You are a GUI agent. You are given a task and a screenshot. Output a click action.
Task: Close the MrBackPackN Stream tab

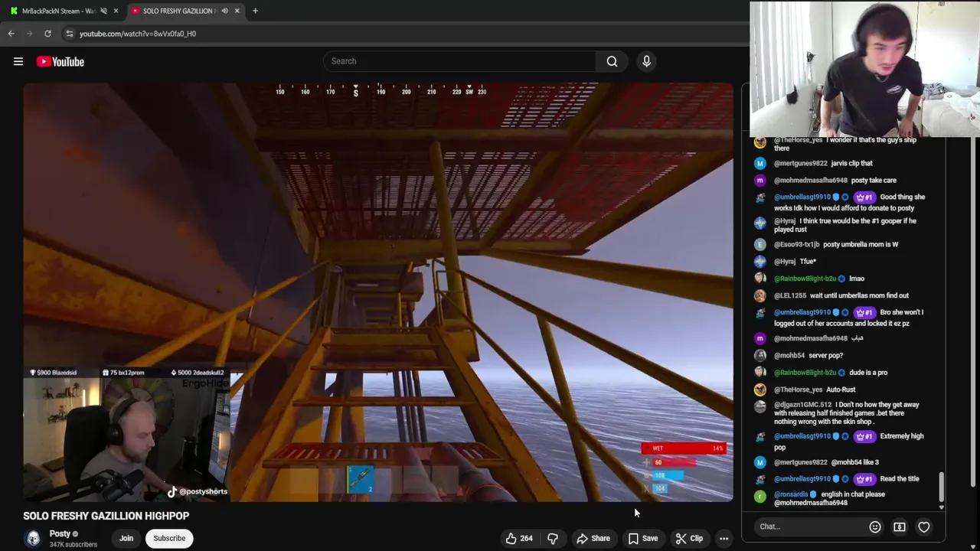point(116,11)
